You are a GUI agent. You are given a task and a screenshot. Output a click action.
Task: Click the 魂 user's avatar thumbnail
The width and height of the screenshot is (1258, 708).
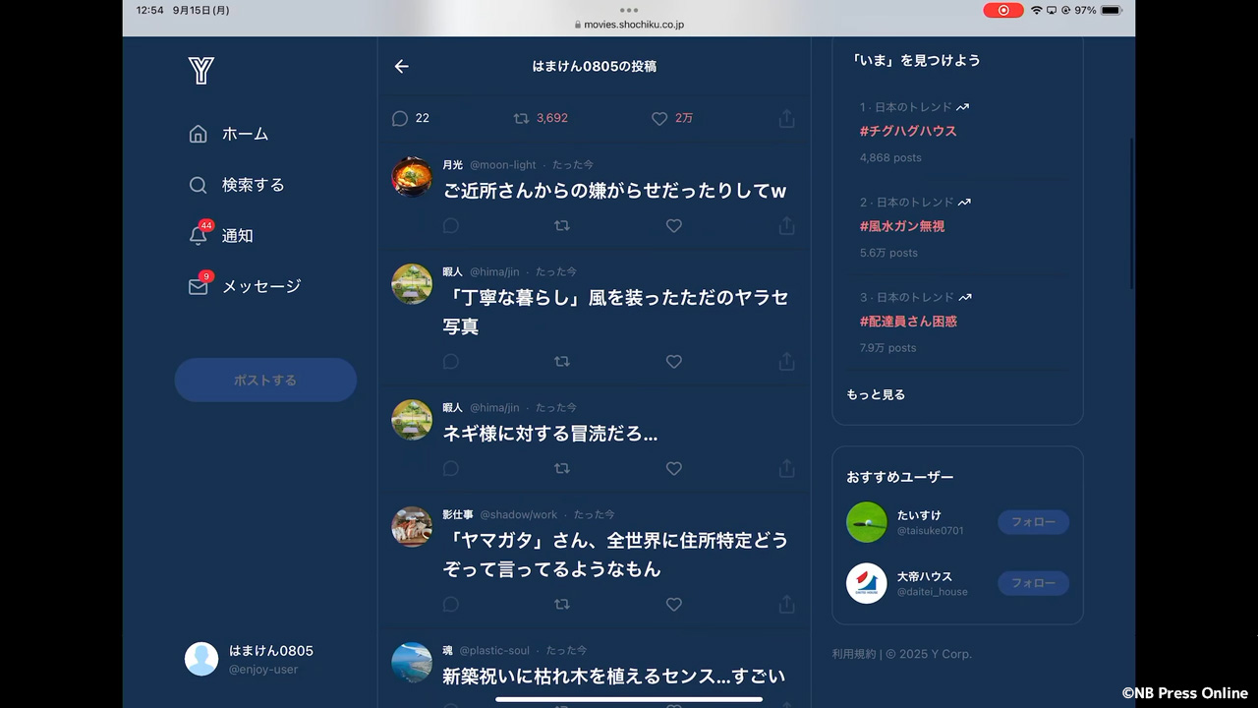[x=412, y=662]
